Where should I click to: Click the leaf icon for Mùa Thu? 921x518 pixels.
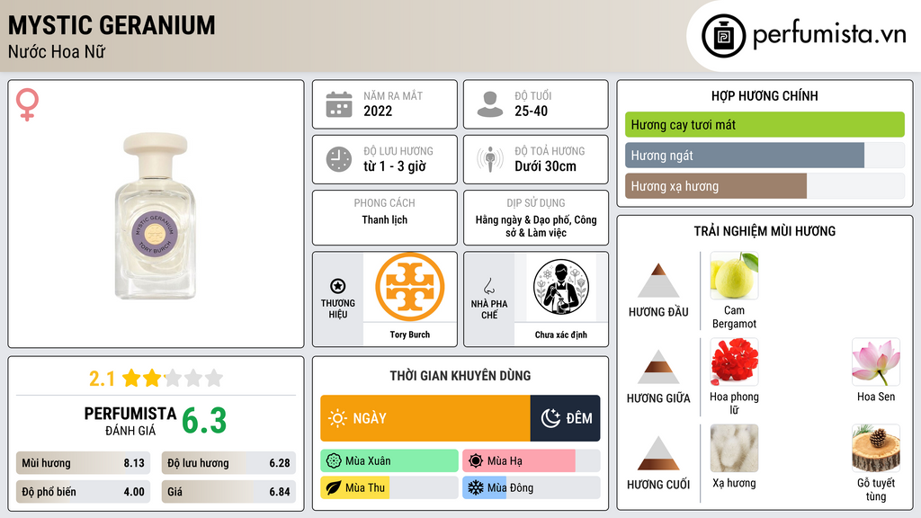[334, 488]
